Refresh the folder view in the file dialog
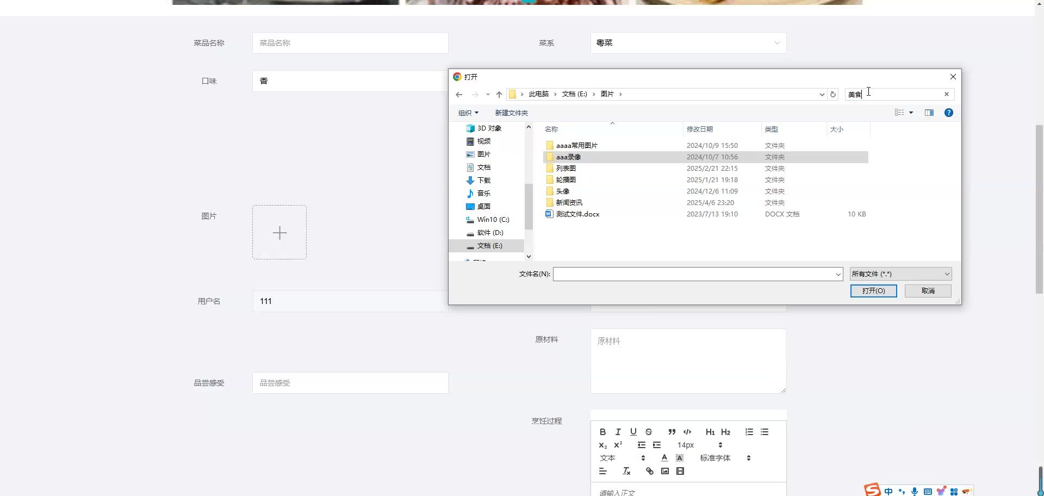Screen dimensions: 1044x496 click(832, 94)
